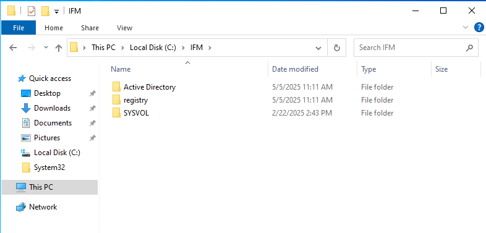Open the recent locations dropdown
Image resolution: width=486 pixels, height=233 pixels.
click(46, 48)
